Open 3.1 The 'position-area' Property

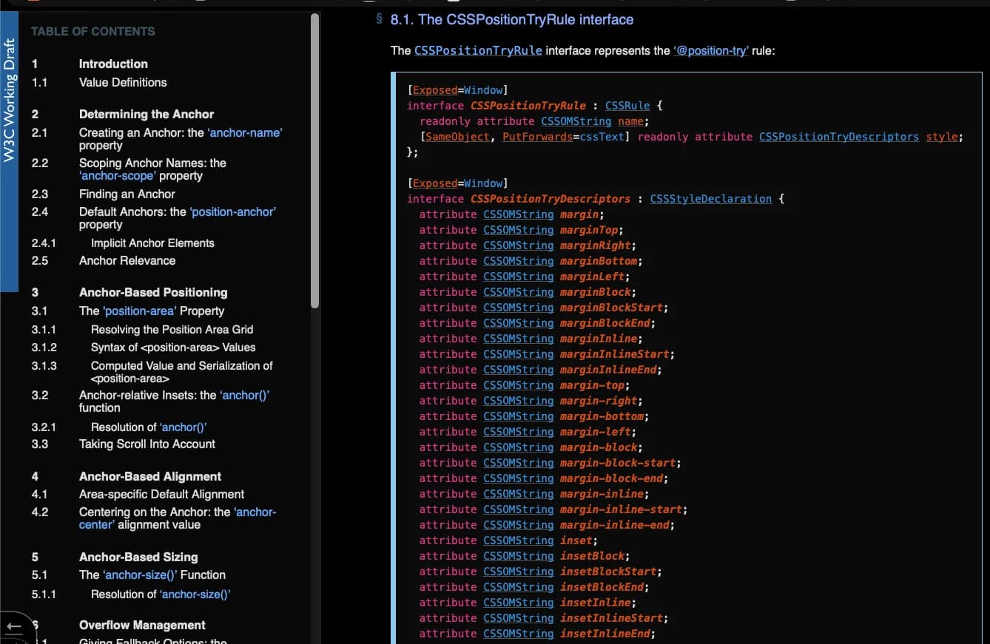click(x=152, y=311)
